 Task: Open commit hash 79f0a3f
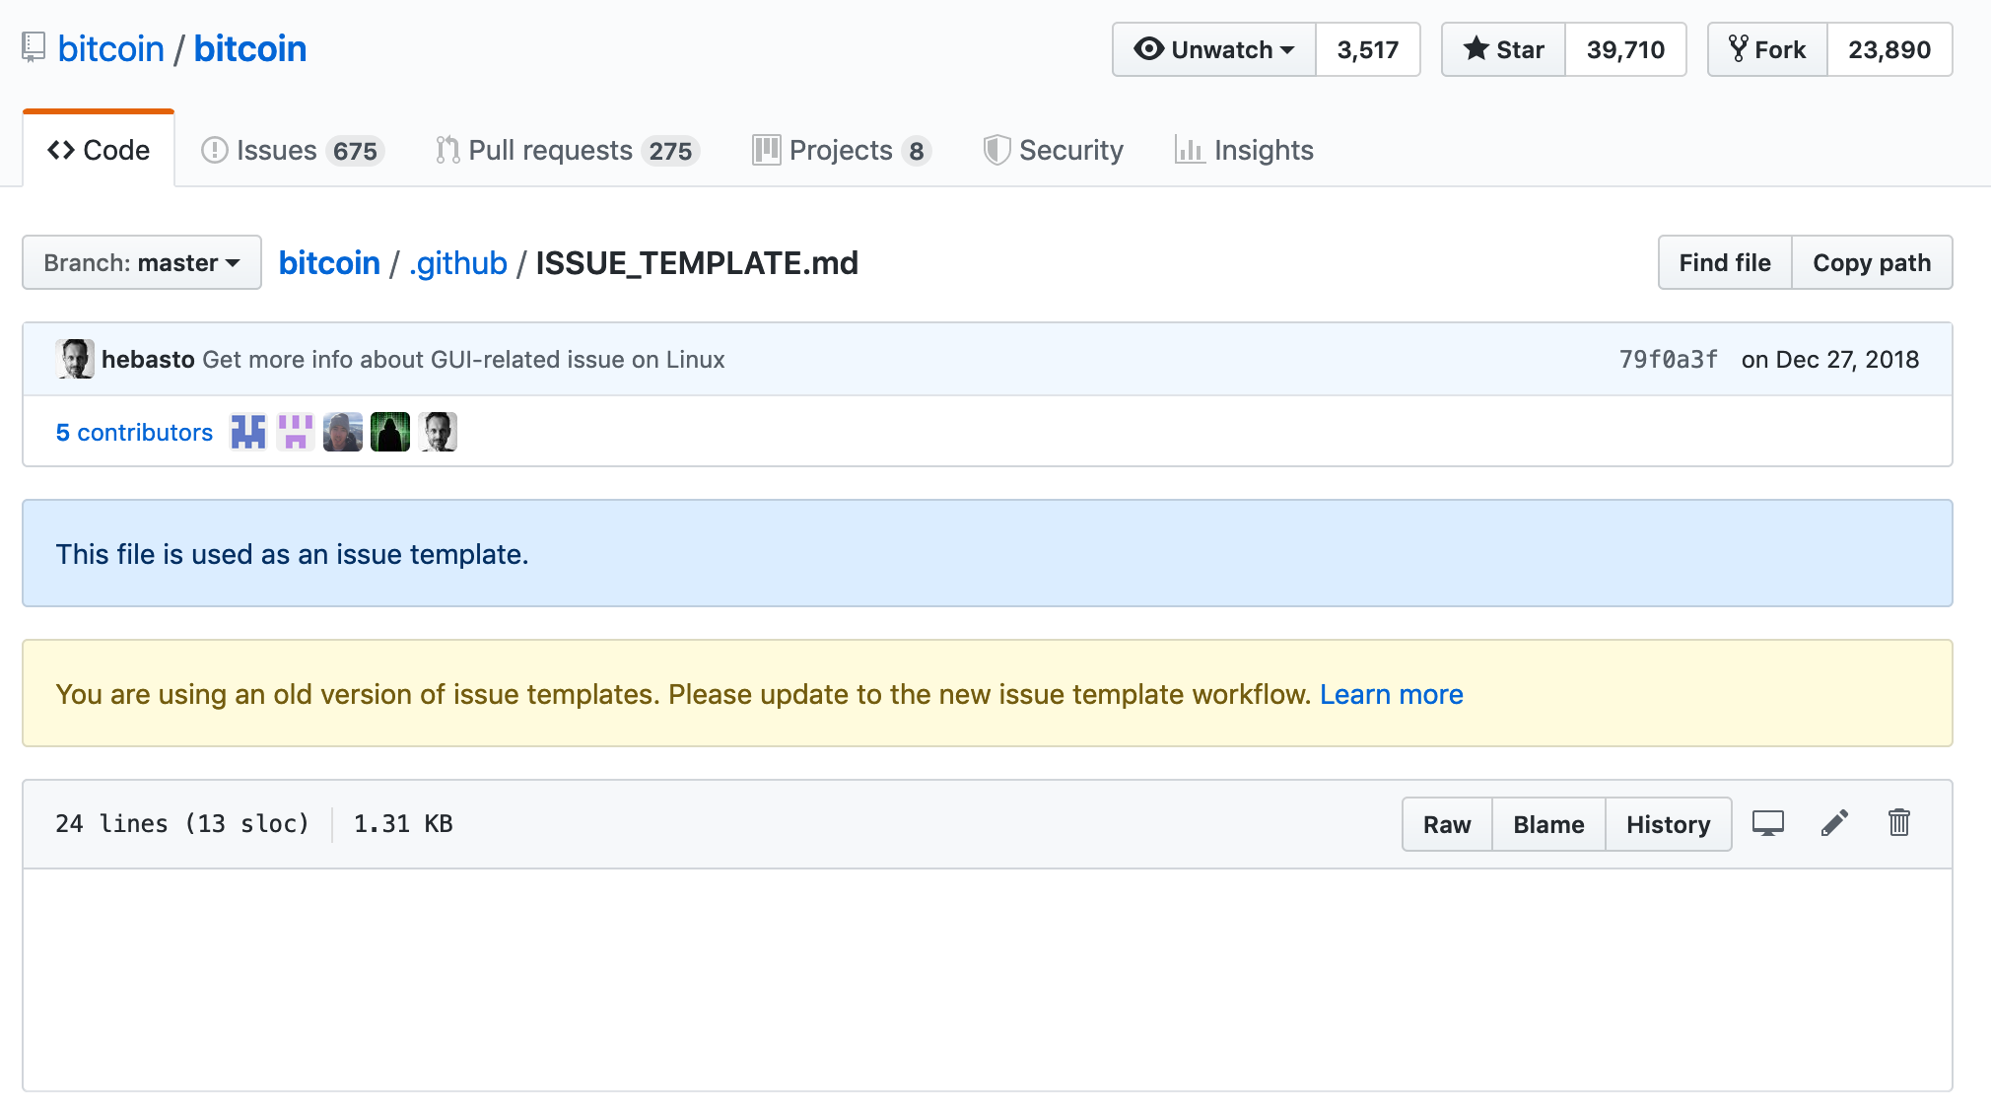pyautogui.click(x=1669, y=359)
